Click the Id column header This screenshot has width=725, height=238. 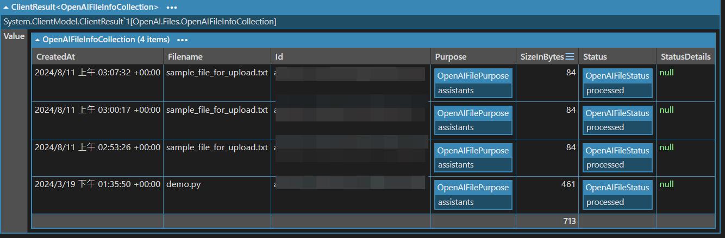tap(279, 56)
